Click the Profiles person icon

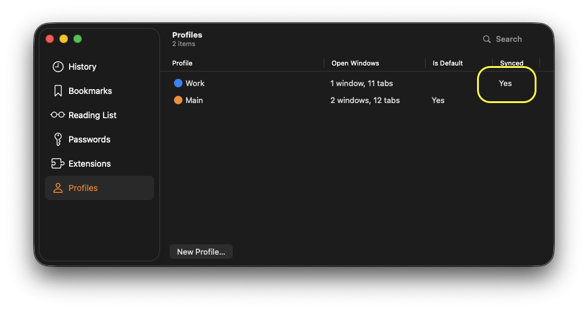tap(58, 188)
